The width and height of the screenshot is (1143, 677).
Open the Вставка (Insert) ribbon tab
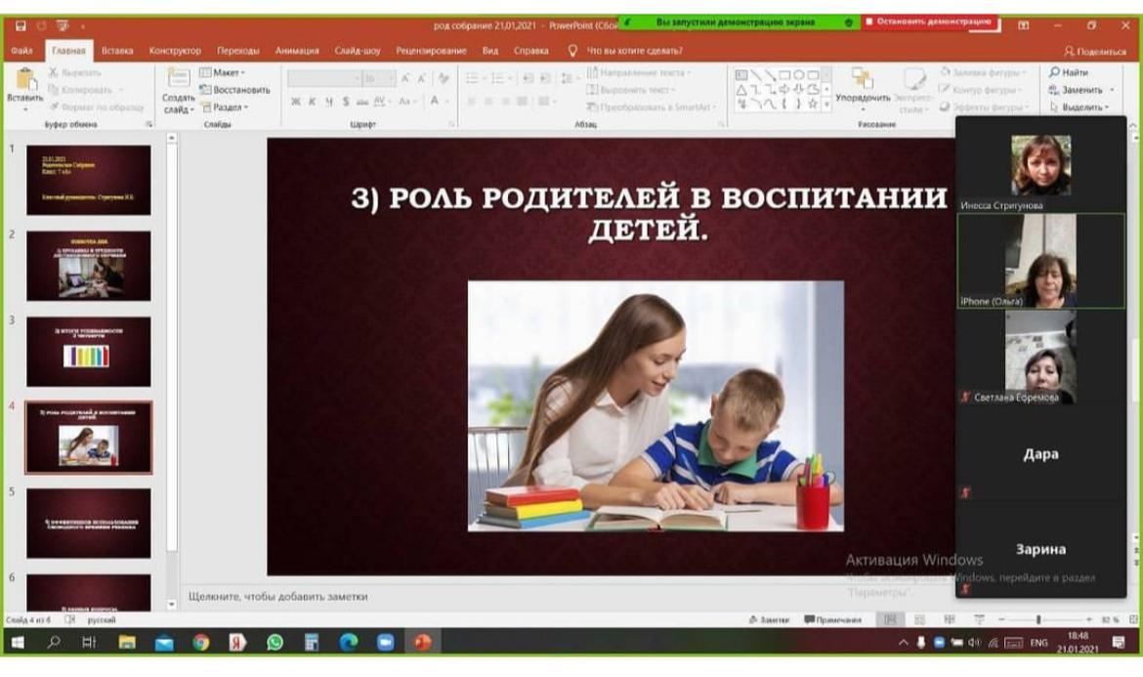coord(117,51)
